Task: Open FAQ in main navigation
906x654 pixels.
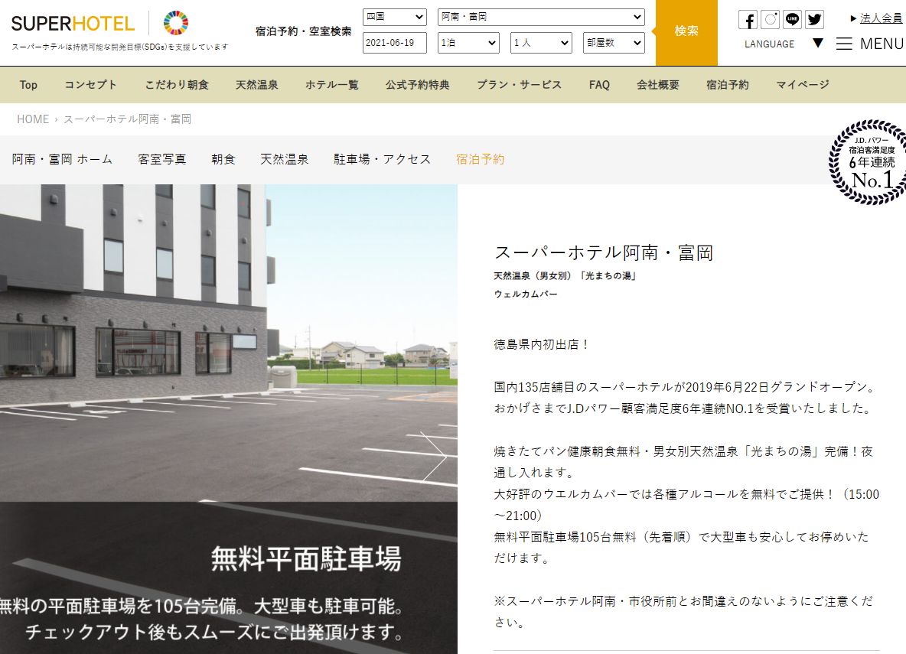Action: (599, 85)
